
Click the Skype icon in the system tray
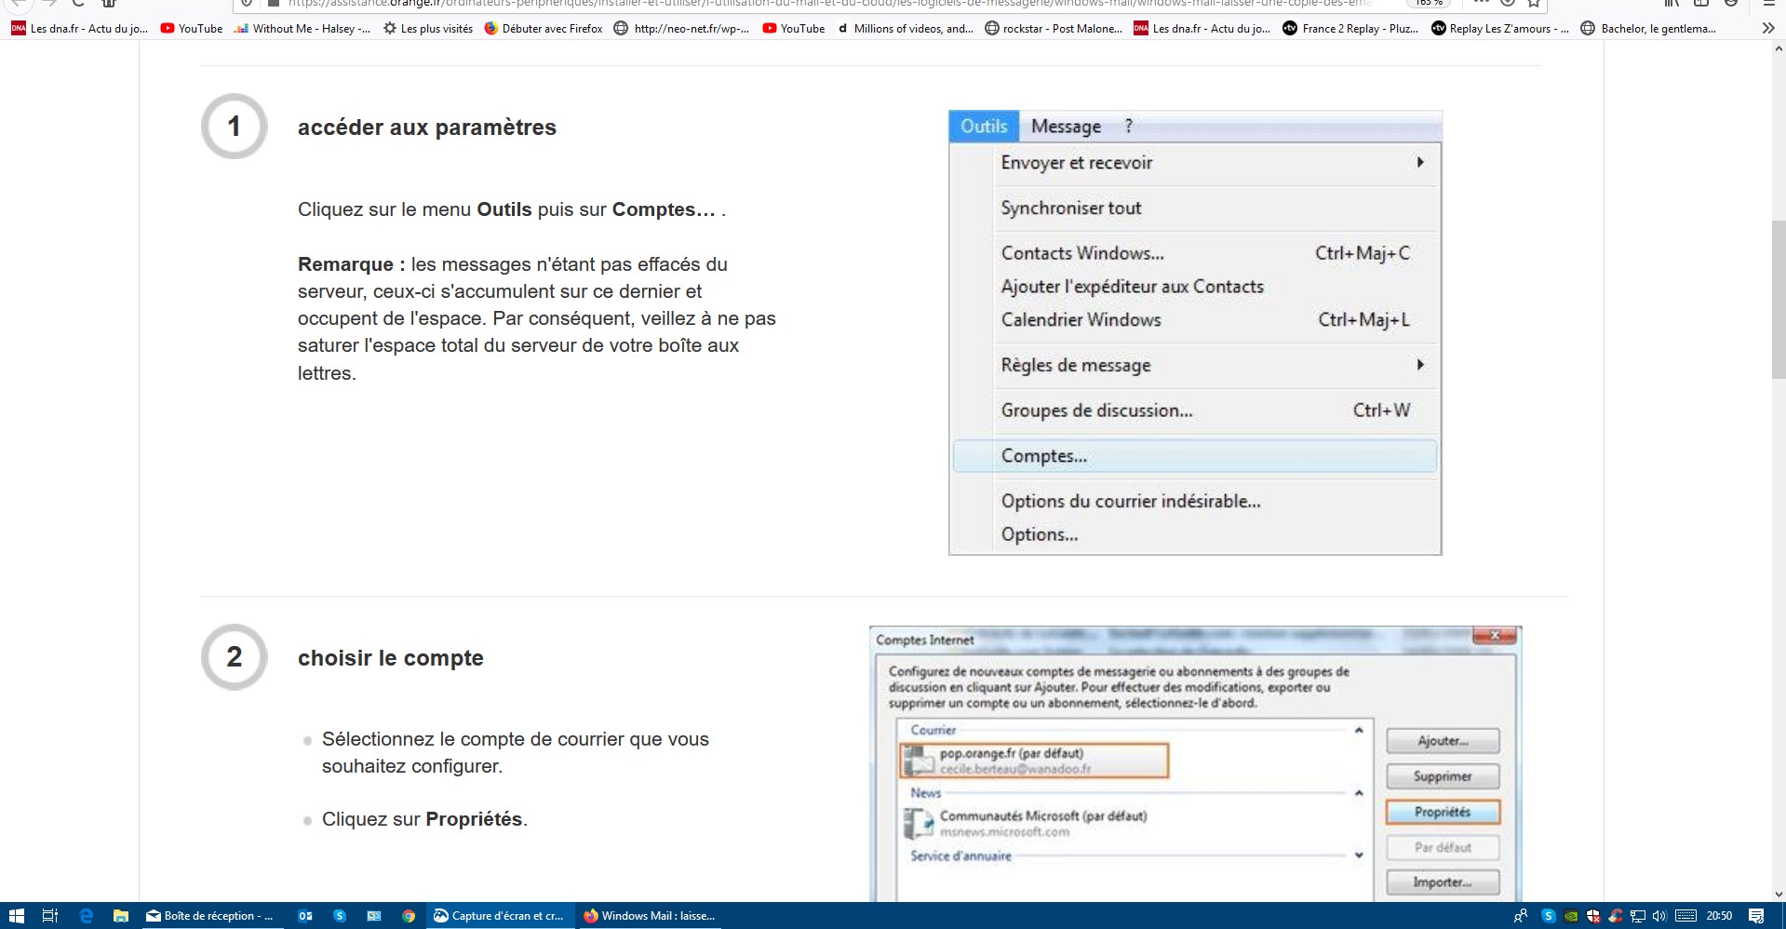(1549, 916)
